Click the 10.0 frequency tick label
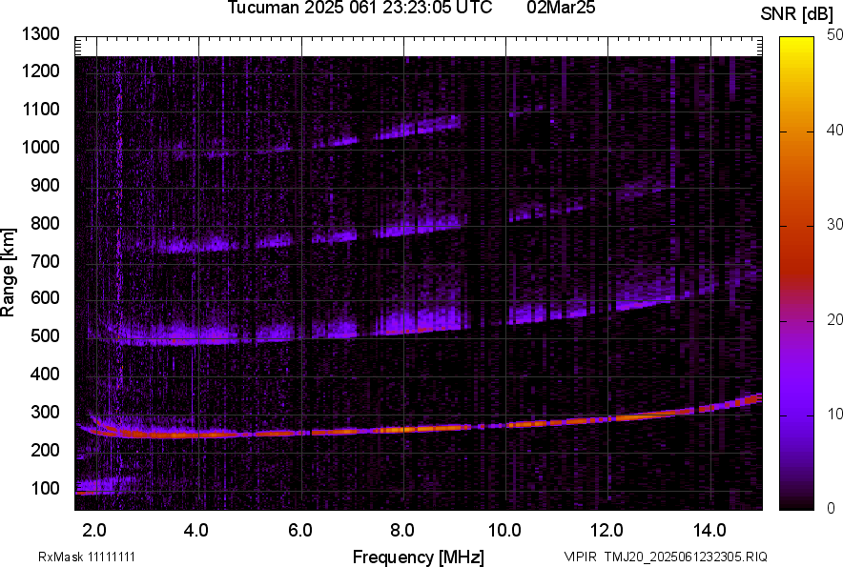 [504, 530]
